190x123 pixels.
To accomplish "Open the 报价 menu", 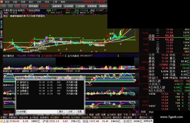I will click(x=31, y=2).
